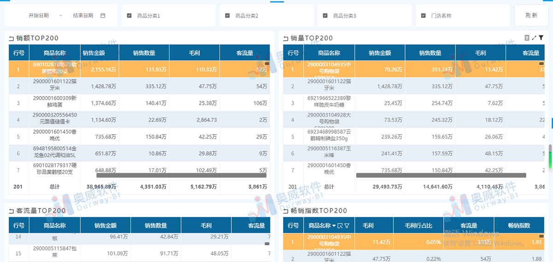Open sort dropdown arrow on 商品名称 in 畅销指数TOP200
The height and width of the screenshot is (262, 553).
pos(334,226)
